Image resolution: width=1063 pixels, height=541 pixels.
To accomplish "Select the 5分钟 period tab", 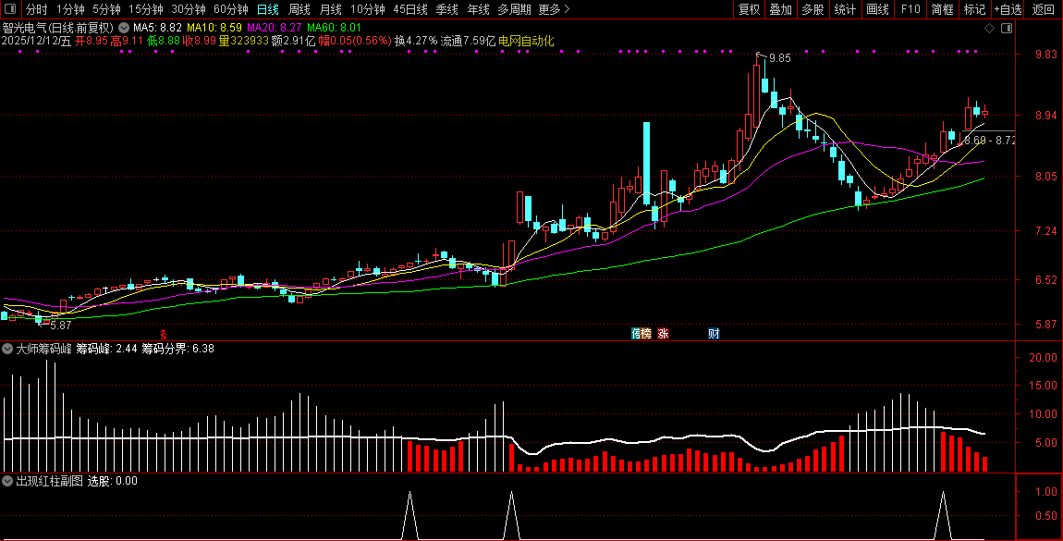I will [x=106, y=9].
